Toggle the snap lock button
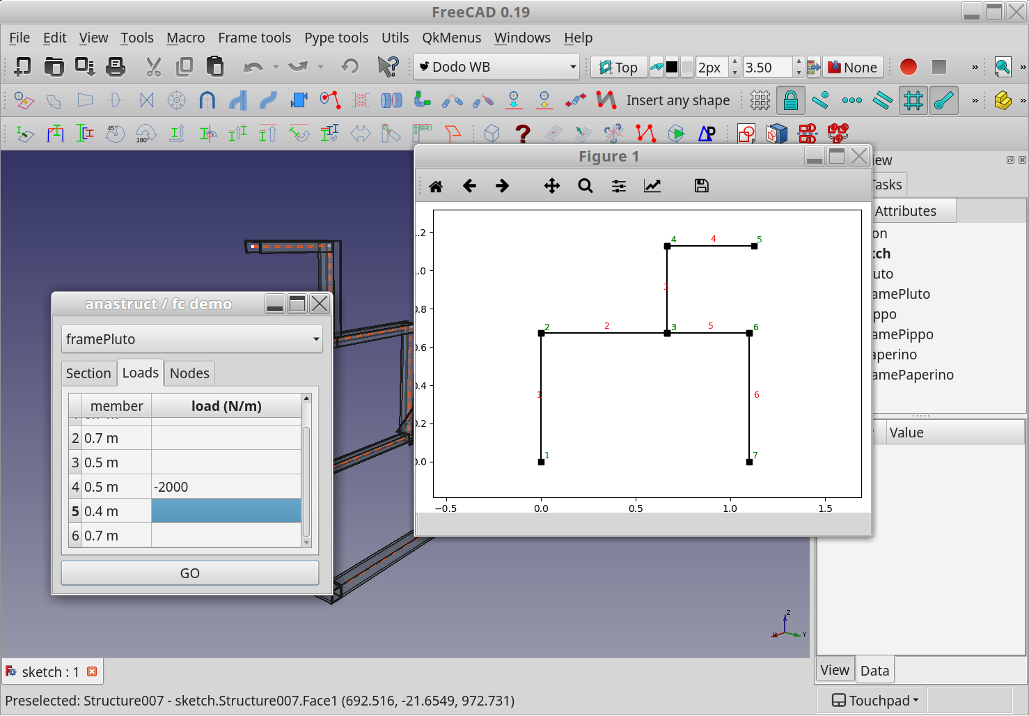Screen dimensions: 1029x716 (x=791, y=100)
